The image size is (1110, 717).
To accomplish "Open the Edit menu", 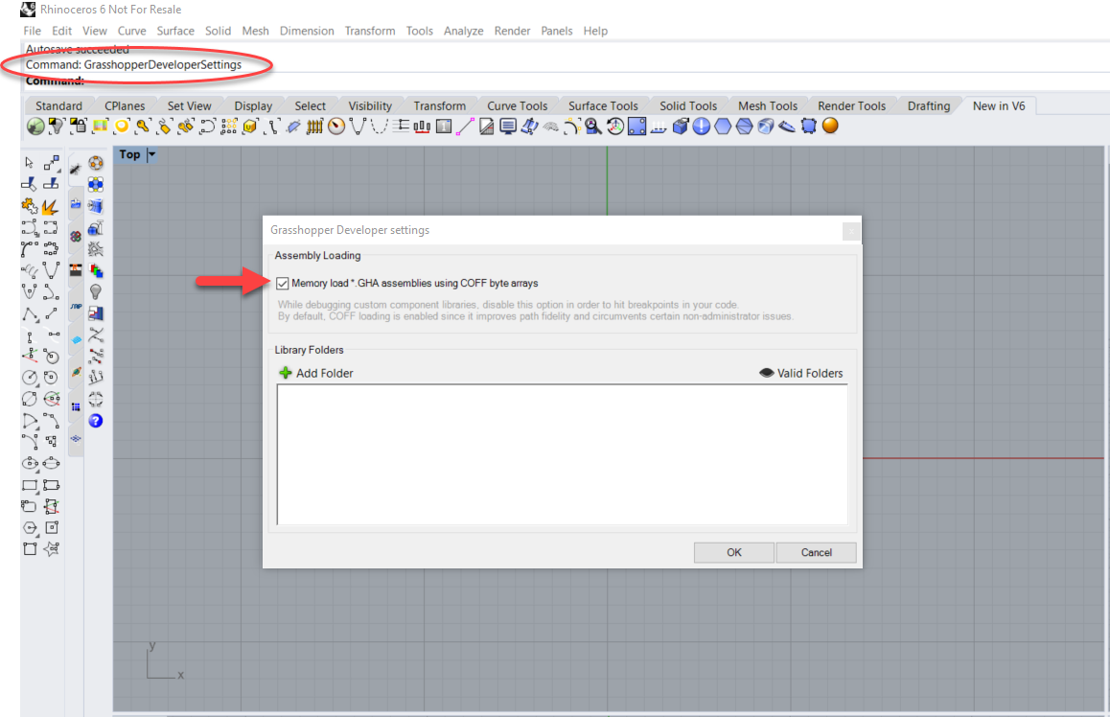I will point(61,31).
